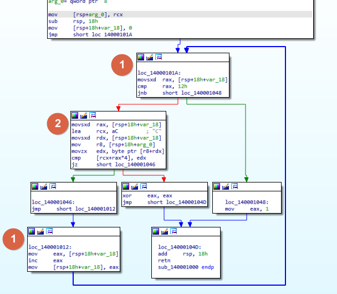The height and width of the screenshot is (294, 337).
Task: Click the retn instruction
Action: tap(164, 261)
